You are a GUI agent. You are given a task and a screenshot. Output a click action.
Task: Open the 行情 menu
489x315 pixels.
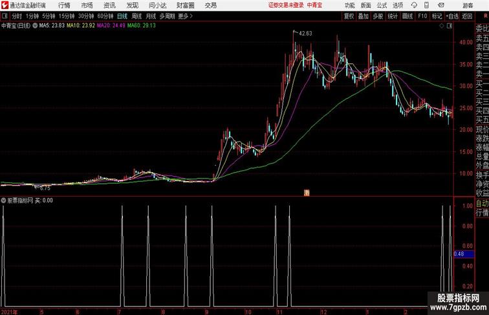tap(64, 5)
